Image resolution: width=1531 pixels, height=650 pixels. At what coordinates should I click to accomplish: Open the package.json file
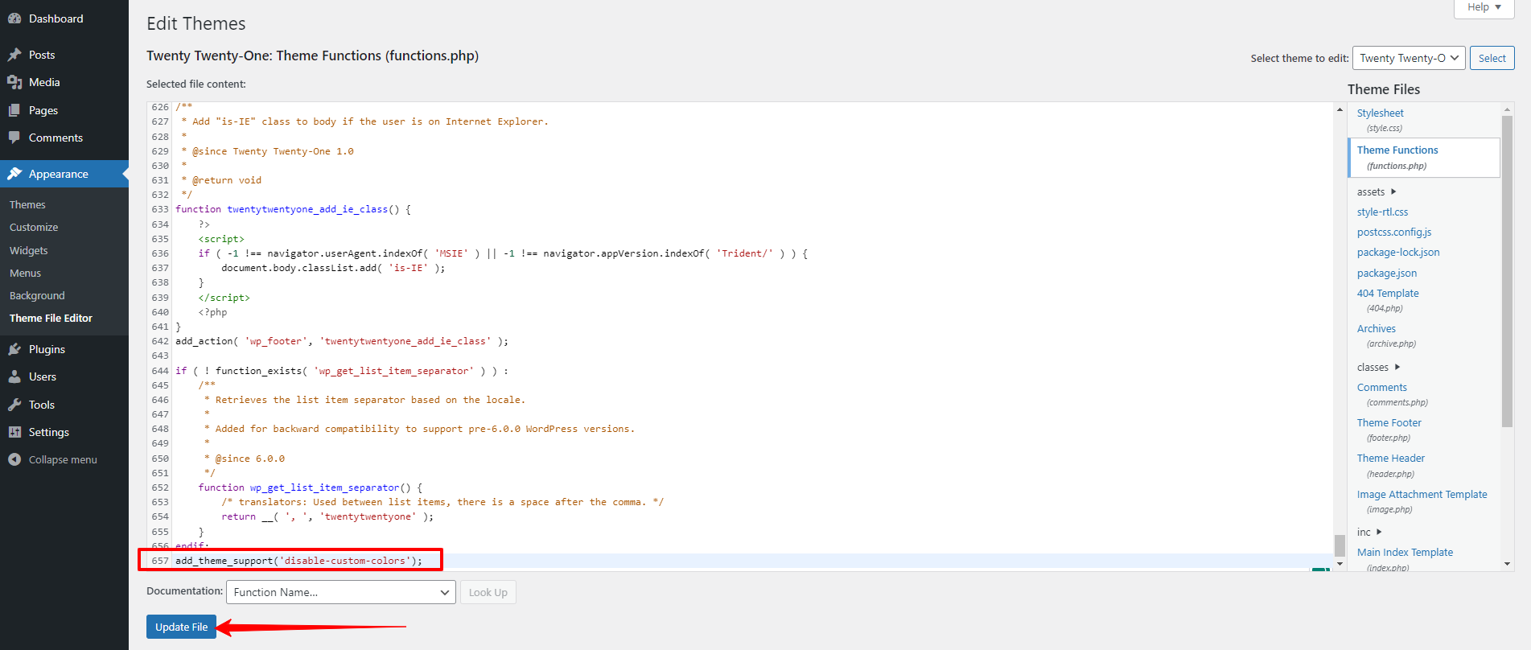pos(1387,274)
